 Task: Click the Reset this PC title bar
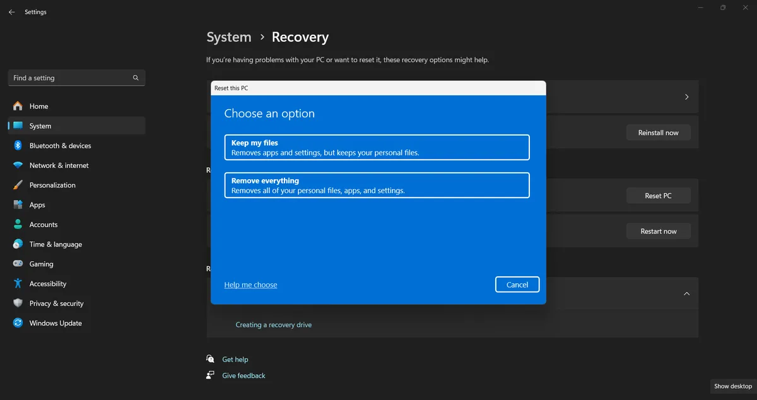(x=378, y=88)
